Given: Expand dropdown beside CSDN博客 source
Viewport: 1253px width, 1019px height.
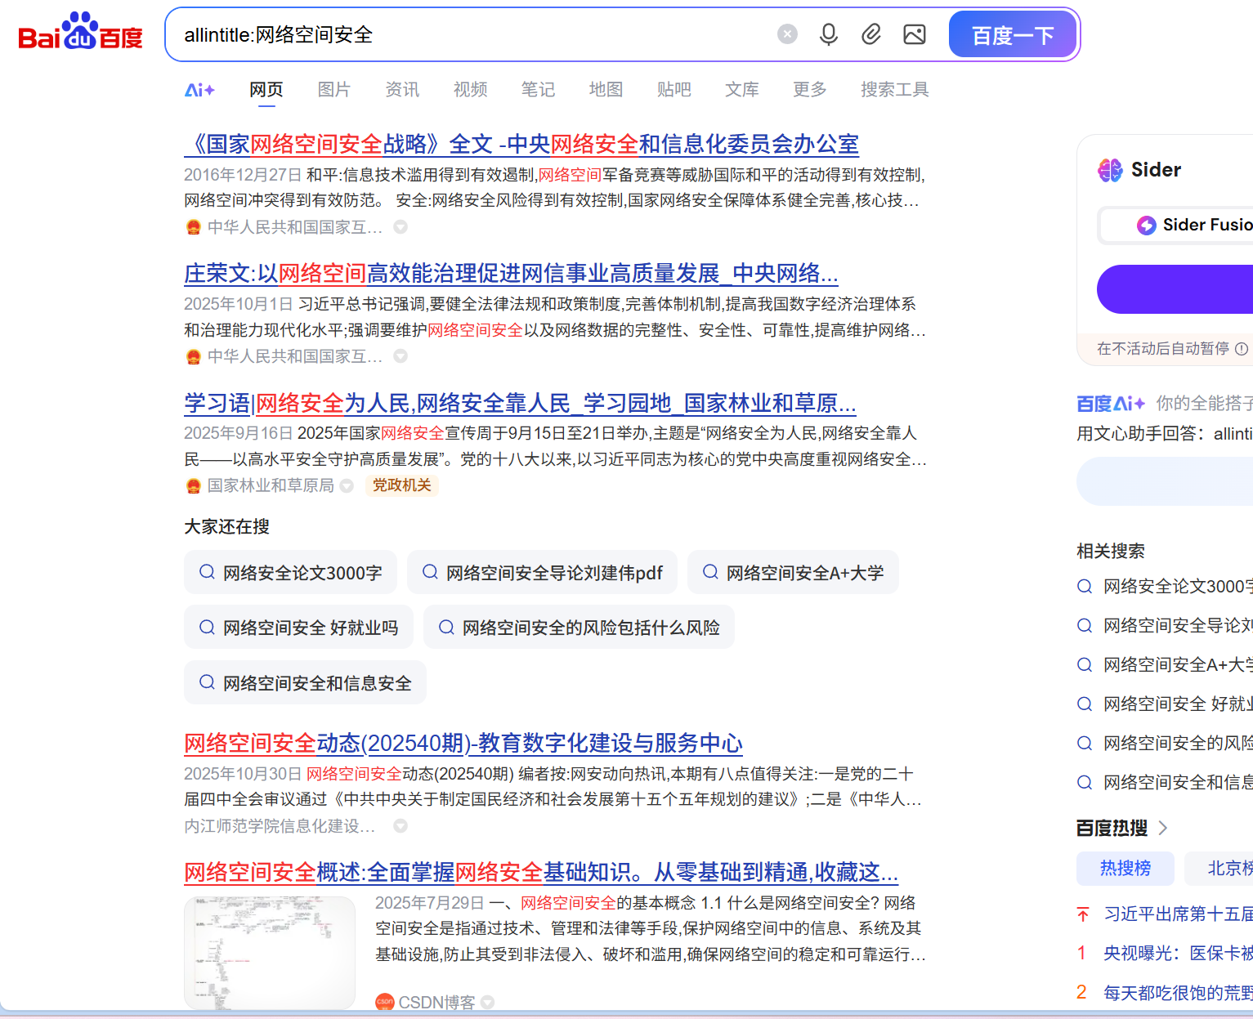Looking at the screenshot, I should click(488, 1002).
